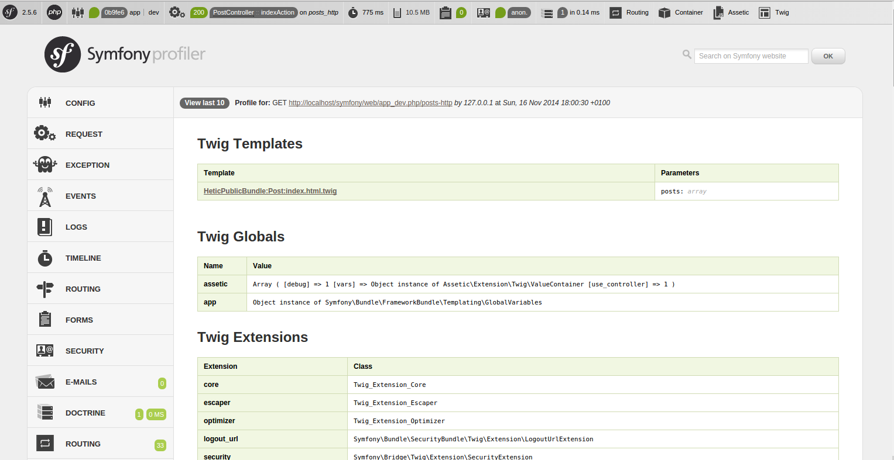Open the TIMELINE panel
Image resolution: width=894 pixels, height=460 pixels.
click(x=100, y=258)
